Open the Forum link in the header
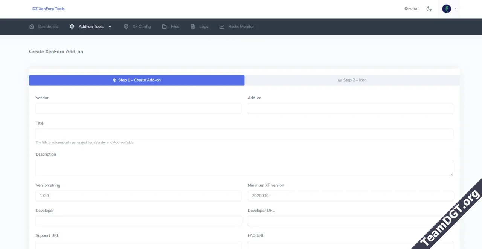The image size is (482, 249). click(414, 9)
